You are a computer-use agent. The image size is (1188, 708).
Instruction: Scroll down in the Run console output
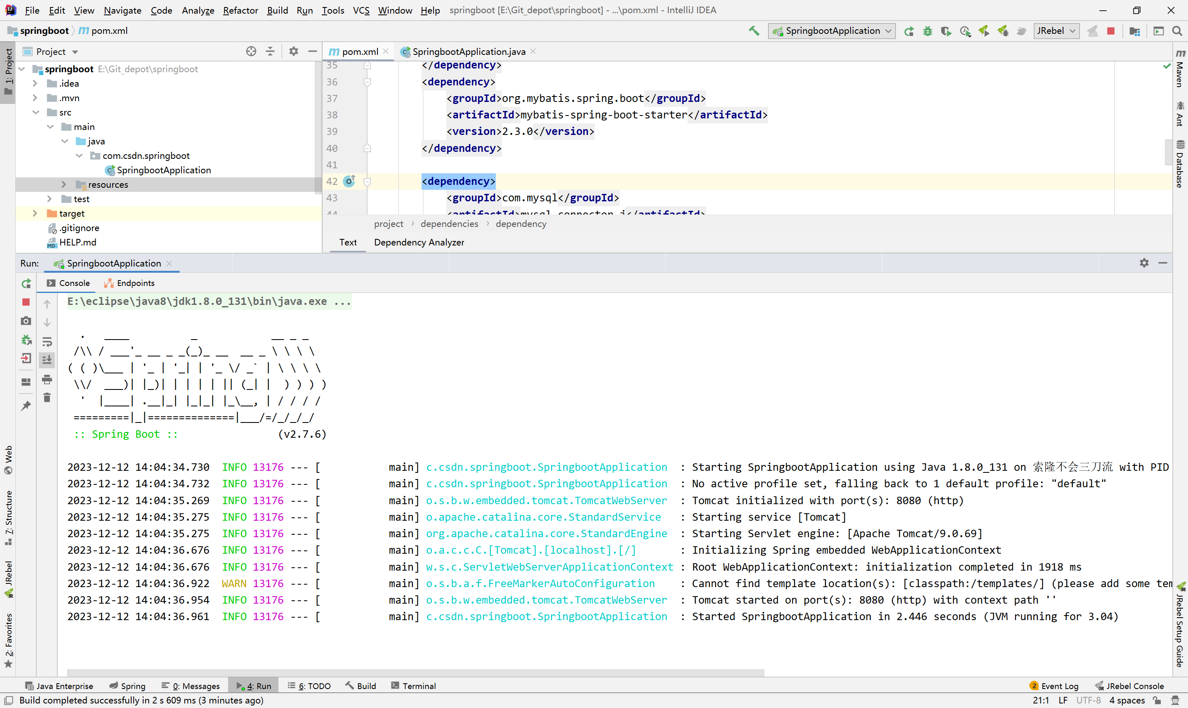point(48,320)
